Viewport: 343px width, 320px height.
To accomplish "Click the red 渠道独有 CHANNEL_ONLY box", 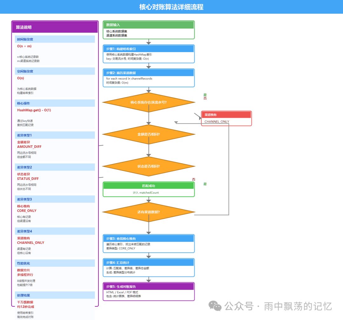I will [226, 118].
